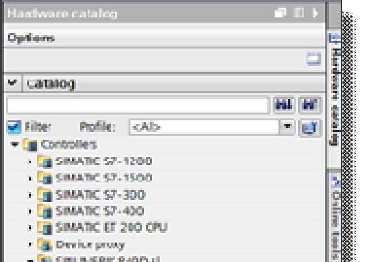Image resolution: width=370 pixels, height=262 pixels.
Task: Click the SIMATIC S7-1200 folder icon
Action: pos(45,161)
